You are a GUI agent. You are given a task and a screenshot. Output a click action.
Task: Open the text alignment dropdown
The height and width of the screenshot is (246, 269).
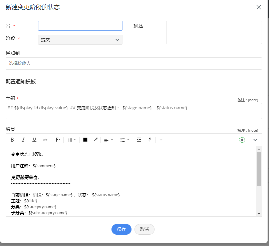tap(108, 140)
